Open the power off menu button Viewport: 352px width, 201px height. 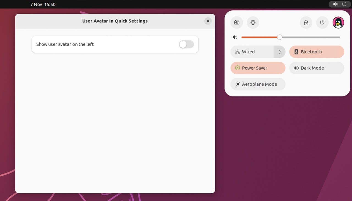click(322, 22)
